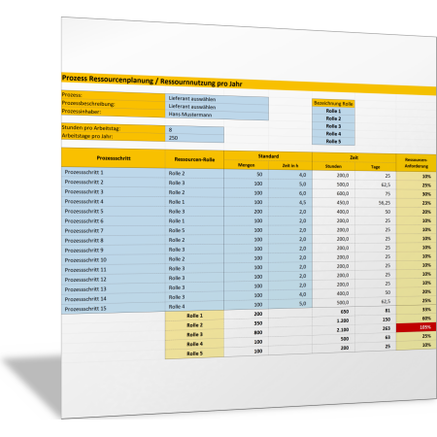Click the 'Ressourcen-Anforderung' column header
437x437 pixels.
(416, 163)
